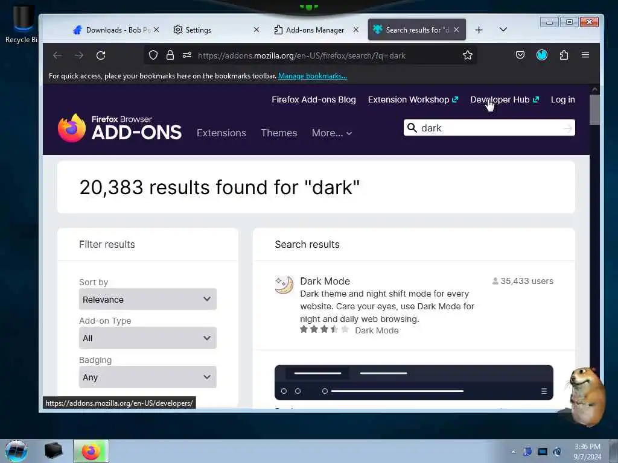
Task: Click the 35,433 users count
Action: pyautogui.click(x=523, y=281)
